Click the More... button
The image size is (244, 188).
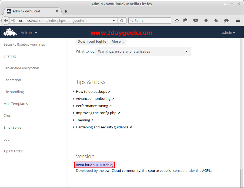(118, 42)
